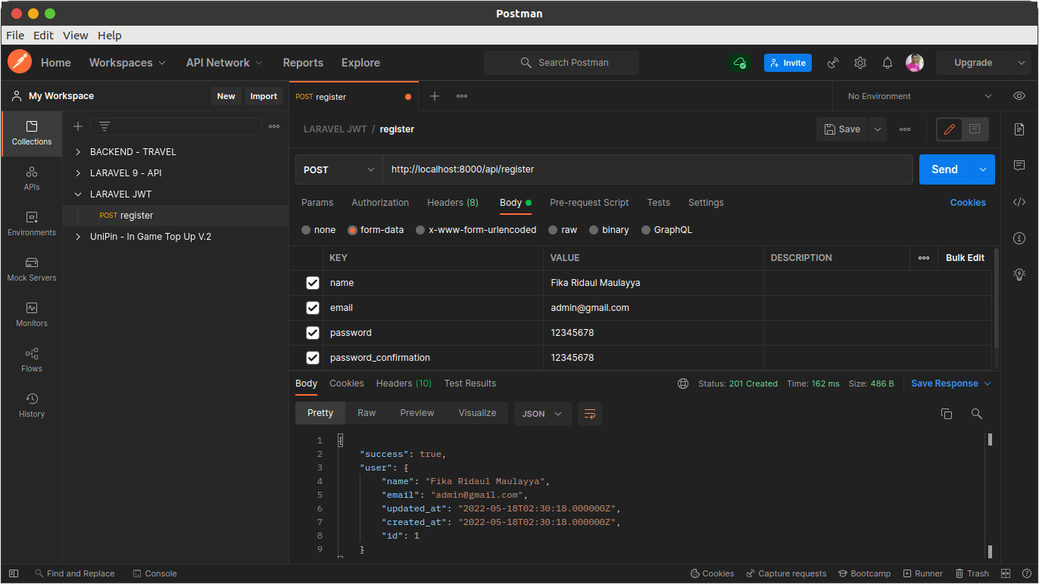This screenshot has height=584, width=1039.
Task: Copy the response using the copy icon
Action: tap(946, 413)
